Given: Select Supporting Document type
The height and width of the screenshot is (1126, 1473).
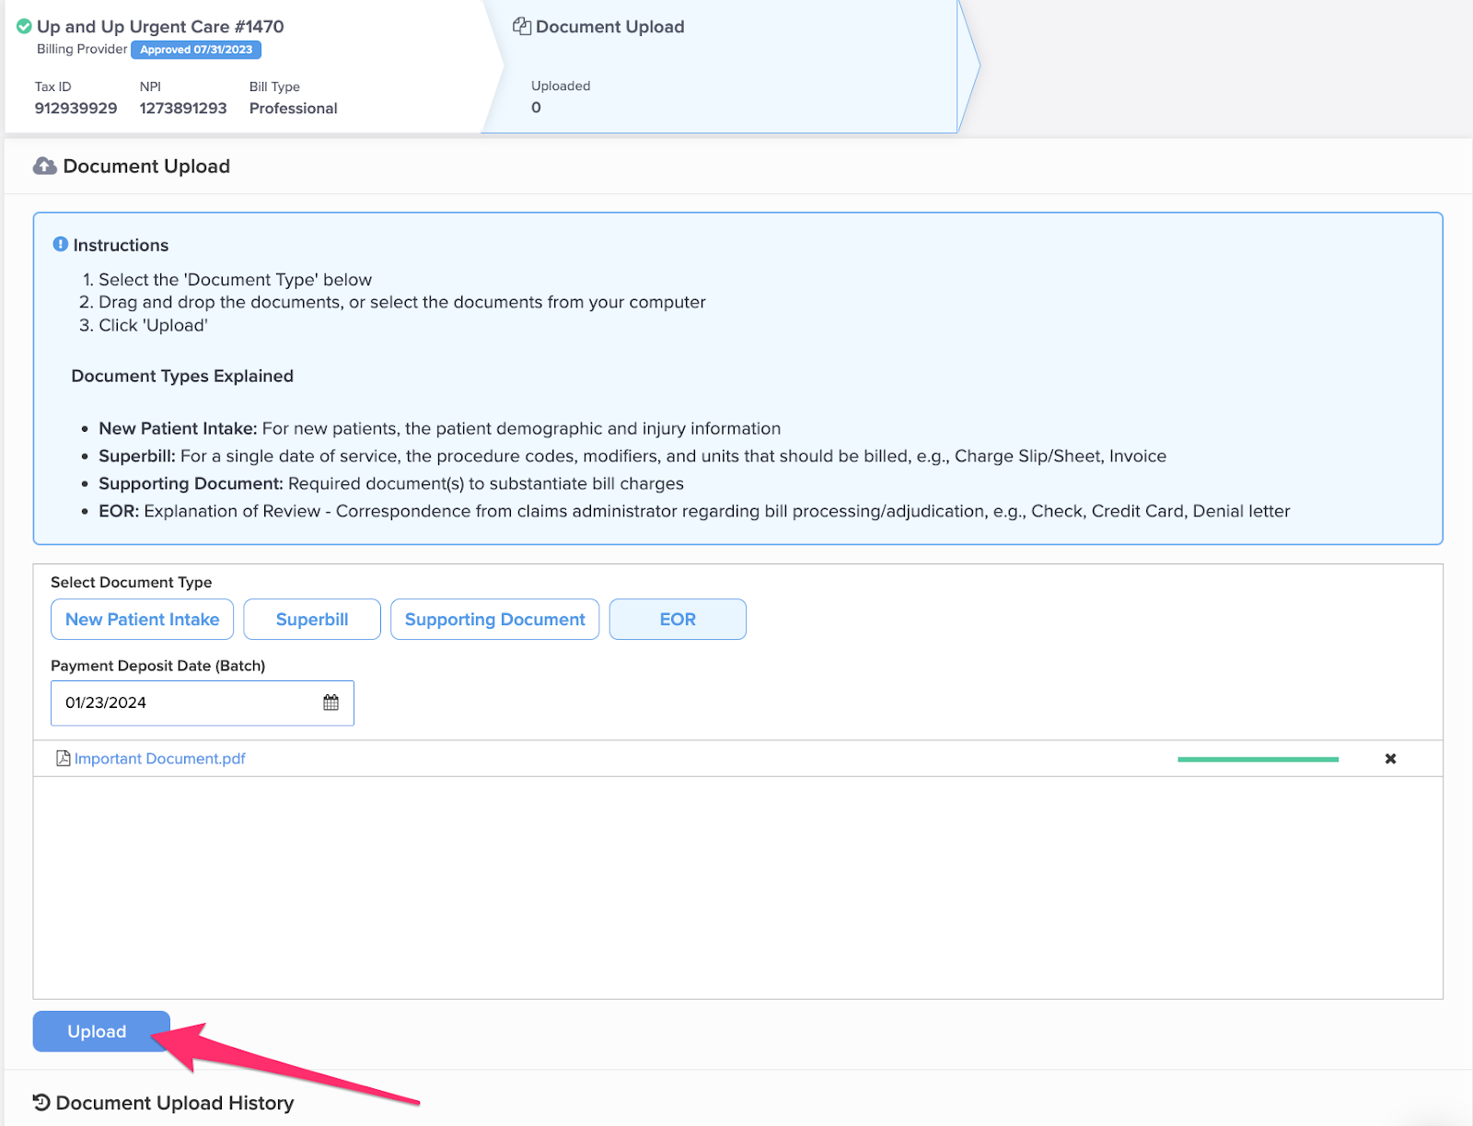Looking at the screenshot, I should point(494,620).
